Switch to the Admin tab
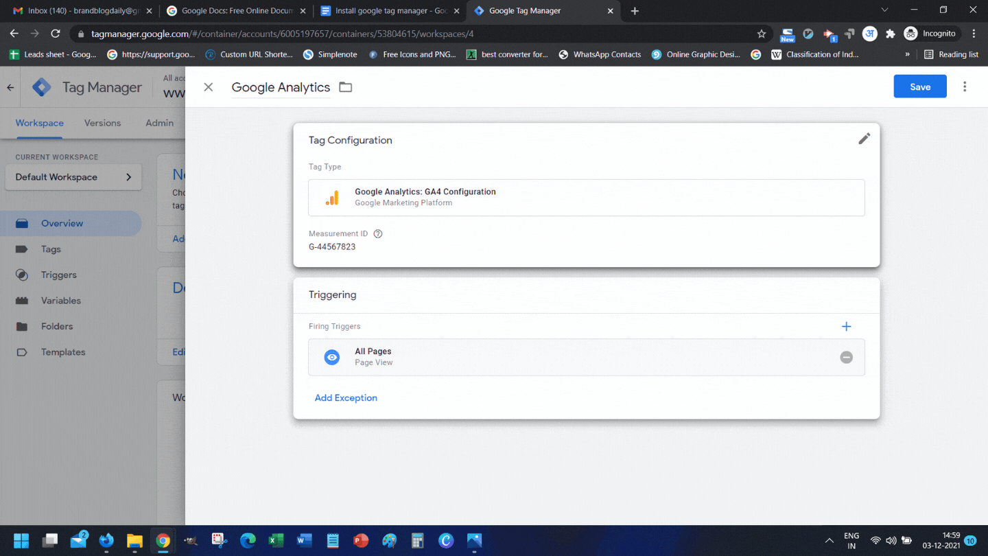This screenshot has width=988, height=556. point(159,123)
